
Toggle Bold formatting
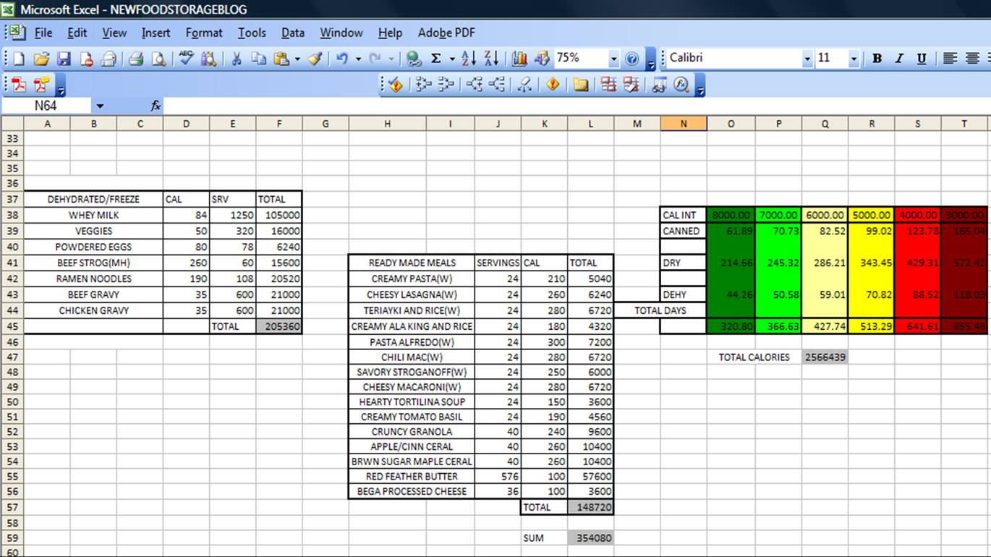[x=877, y=58]
